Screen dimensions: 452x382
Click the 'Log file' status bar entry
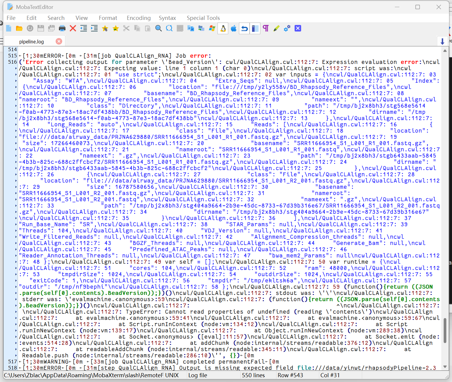click(198, 375)
